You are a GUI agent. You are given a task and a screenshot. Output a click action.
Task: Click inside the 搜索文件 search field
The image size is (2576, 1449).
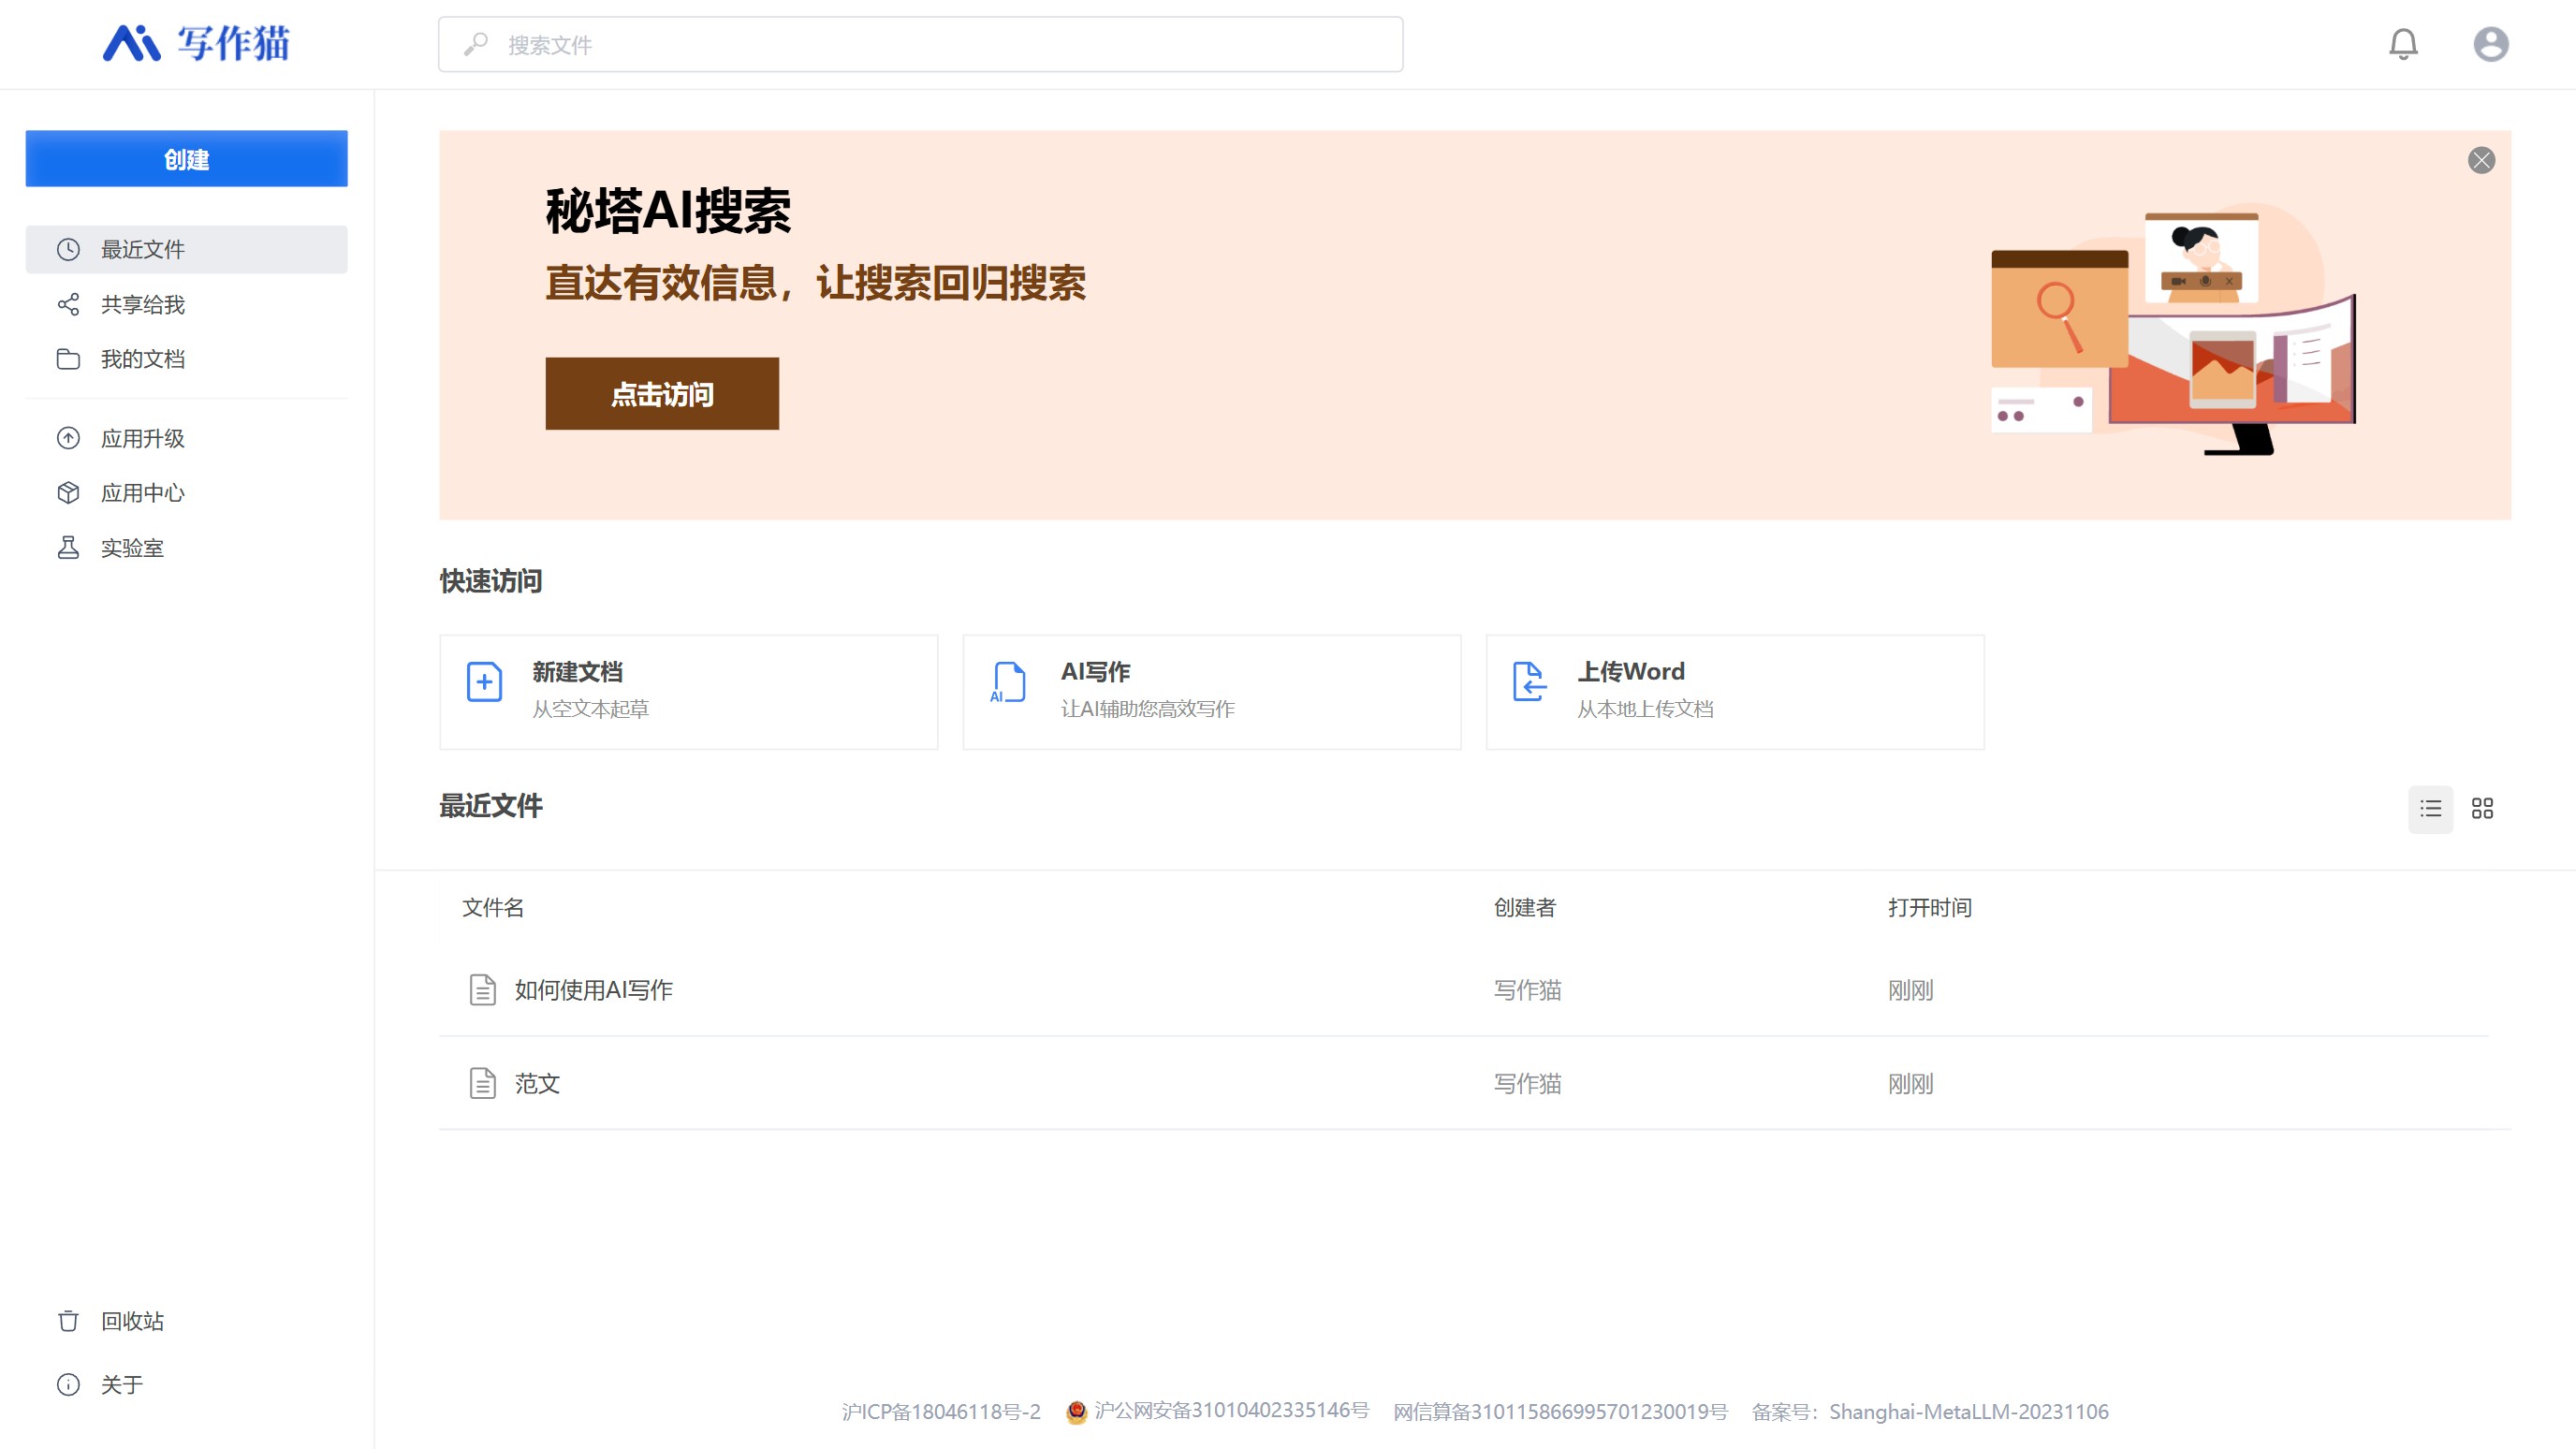[919, 44]
